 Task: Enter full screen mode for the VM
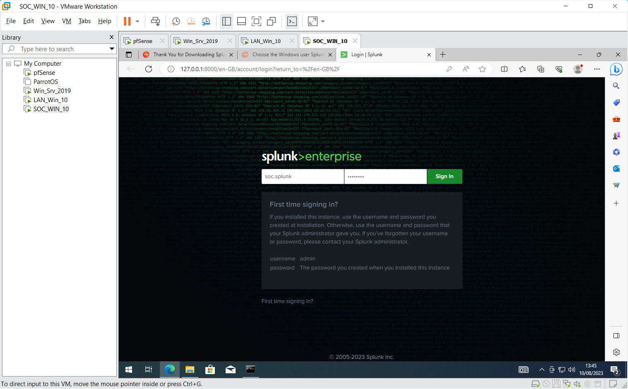coord(257,21)
